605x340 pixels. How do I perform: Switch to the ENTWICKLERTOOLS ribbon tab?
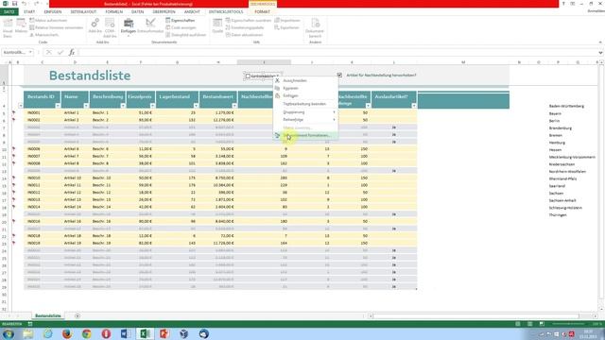pos(226,11)
